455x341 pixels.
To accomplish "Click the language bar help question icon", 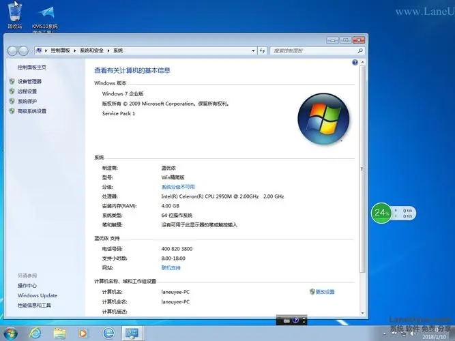I will click(x=295, y=321).
